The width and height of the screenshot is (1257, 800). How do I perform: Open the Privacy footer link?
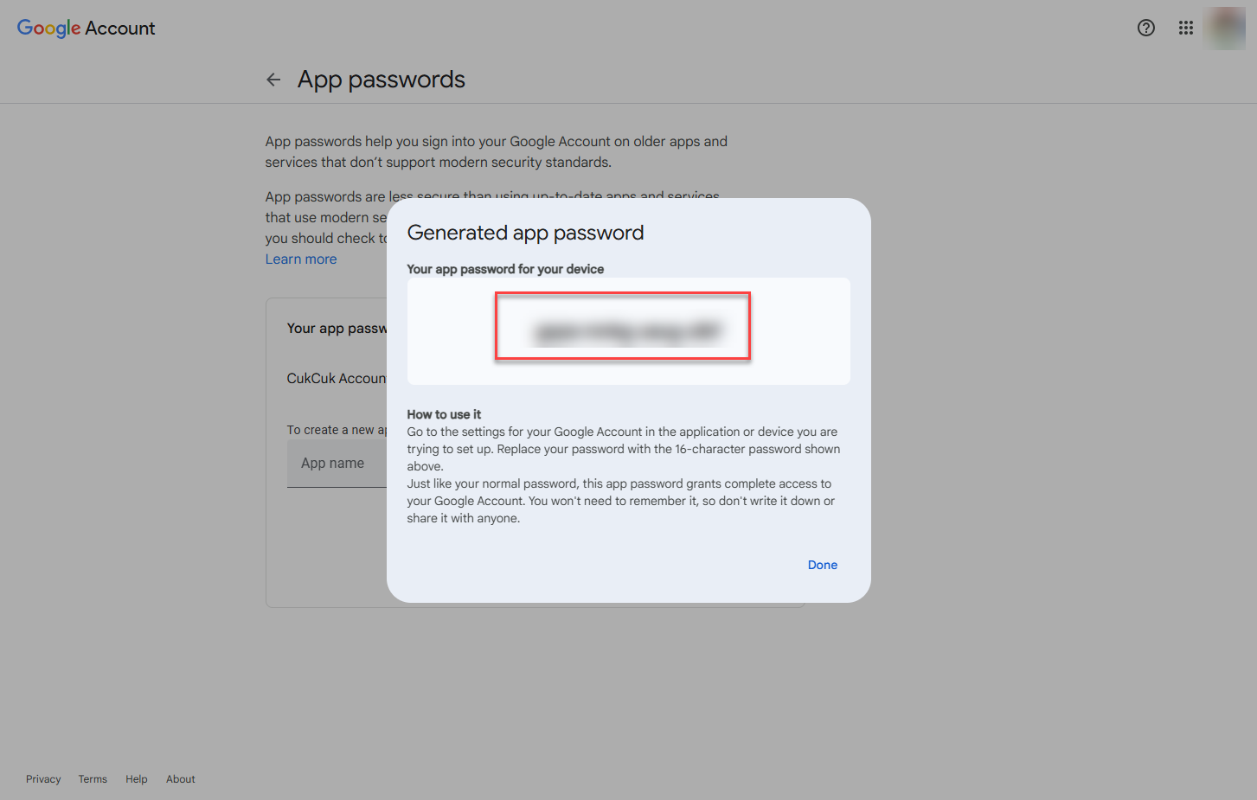tap(43, 779)
